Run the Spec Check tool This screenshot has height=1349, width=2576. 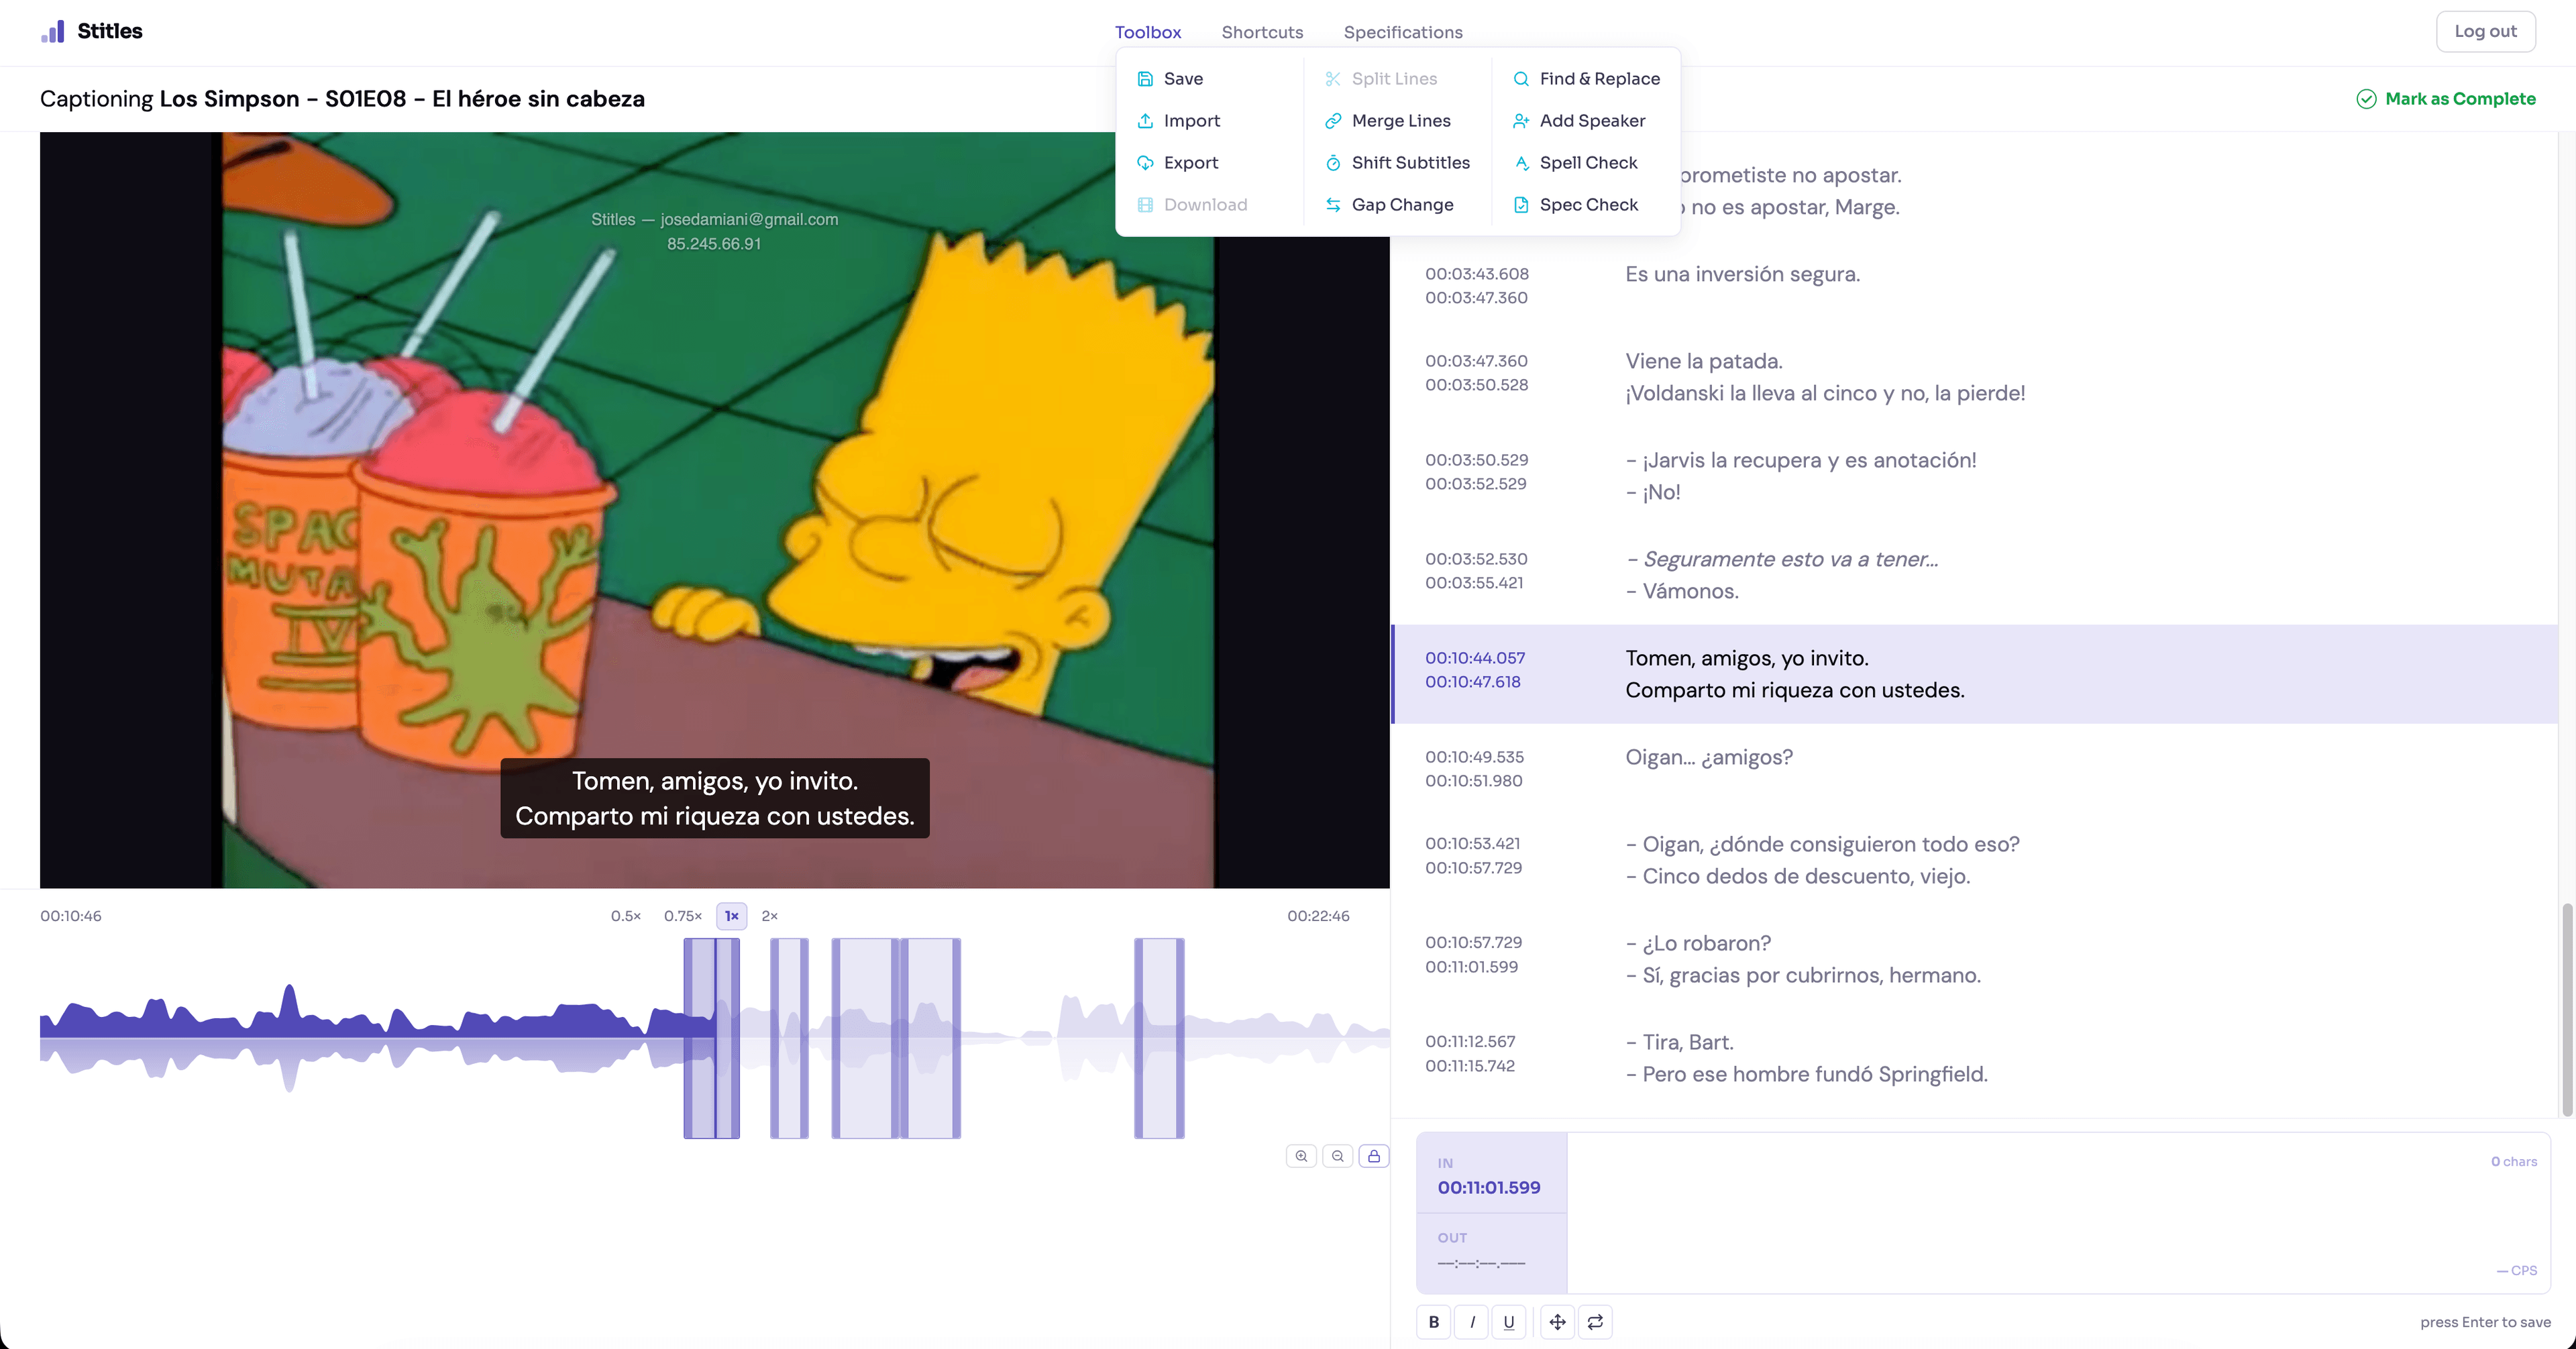click(1576, 205)
